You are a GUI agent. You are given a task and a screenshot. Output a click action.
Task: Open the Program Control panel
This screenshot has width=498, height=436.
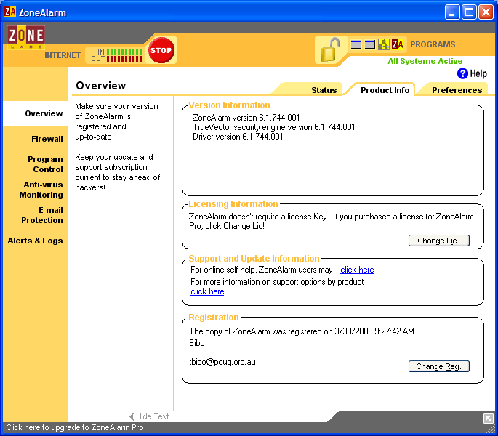coord(45,164)
